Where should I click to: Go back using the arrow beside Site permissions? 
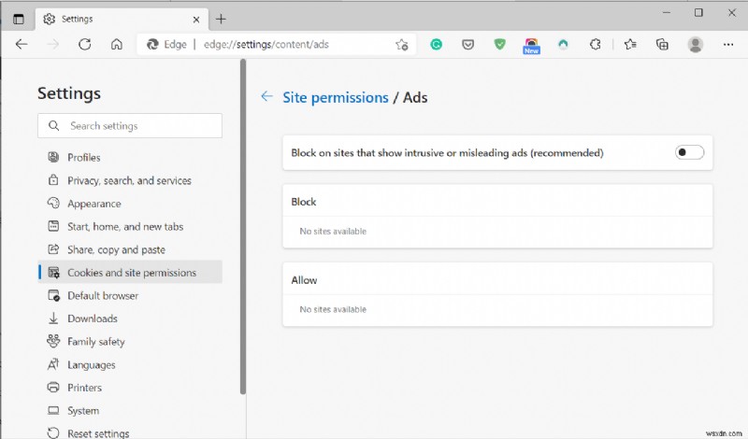pos(267,97)
